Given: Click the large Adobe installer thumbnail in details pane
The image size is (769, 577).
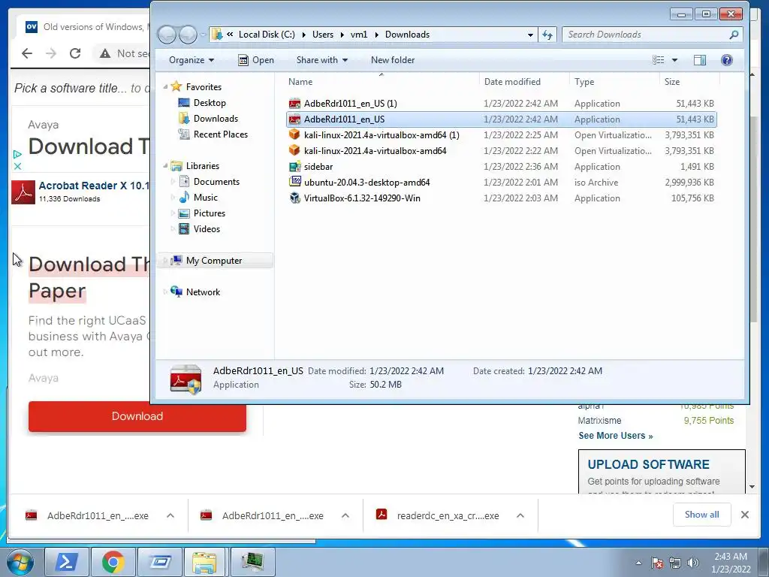Looking at the screenshot, I should click(185, 379).
